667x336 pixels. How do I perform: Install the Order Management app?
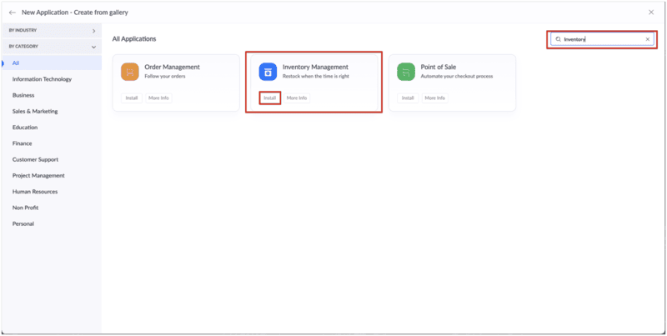click(x=132, y=98)
